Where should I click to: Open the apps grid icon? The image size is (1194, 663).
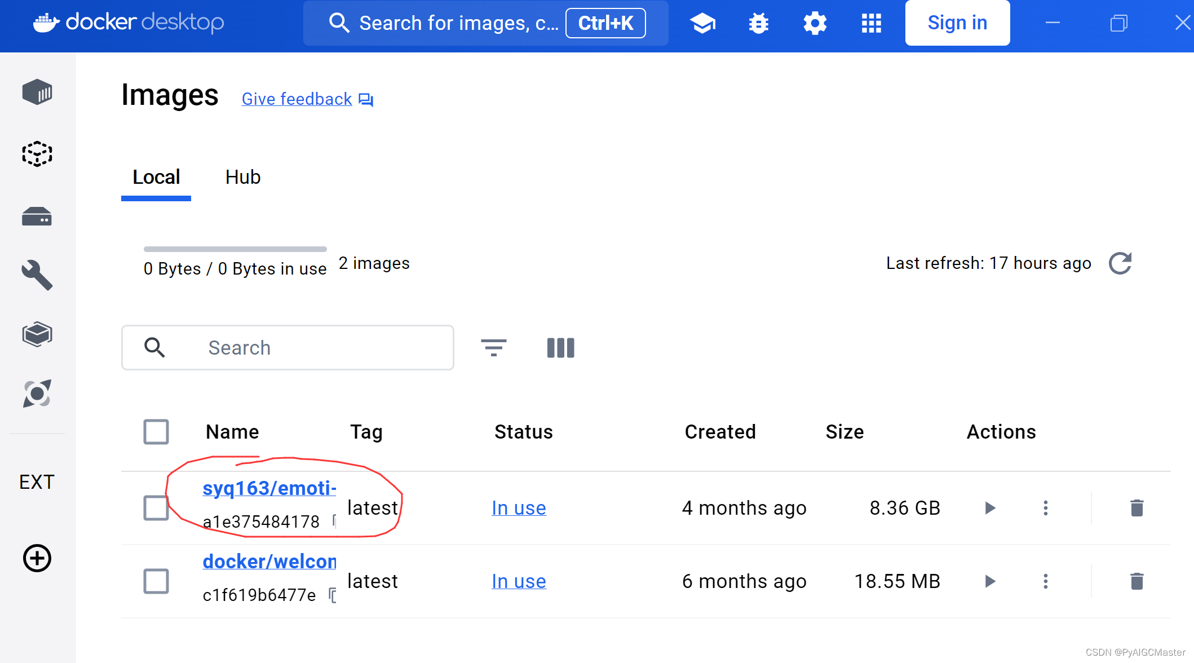872,23
